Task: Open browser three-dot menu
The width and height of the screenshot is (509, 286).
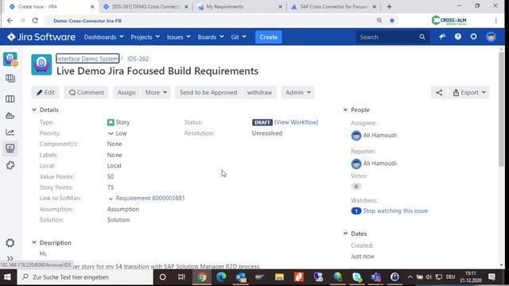Action: point(496,21)
